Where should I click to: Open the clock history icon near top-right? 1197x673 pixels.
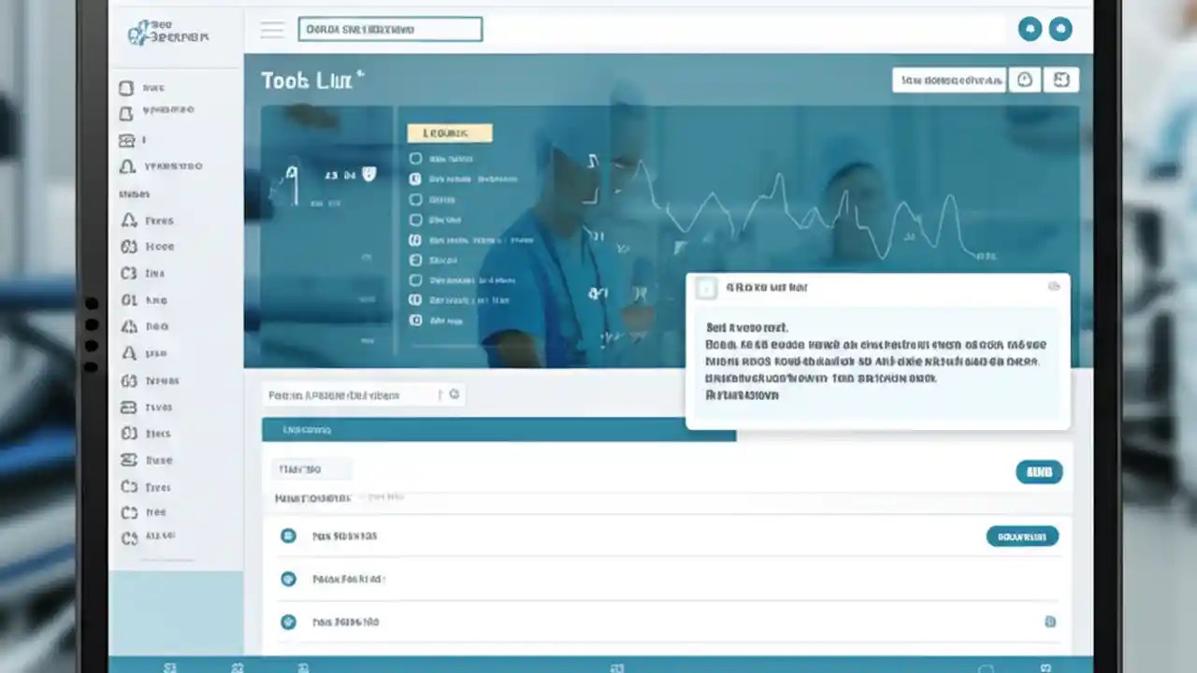pyautogui.click(x=1025, y=79)
